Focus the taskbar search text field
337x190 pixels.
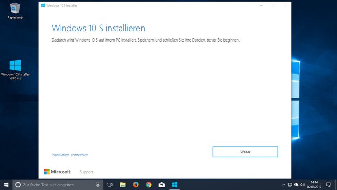(x=58, y=185)
